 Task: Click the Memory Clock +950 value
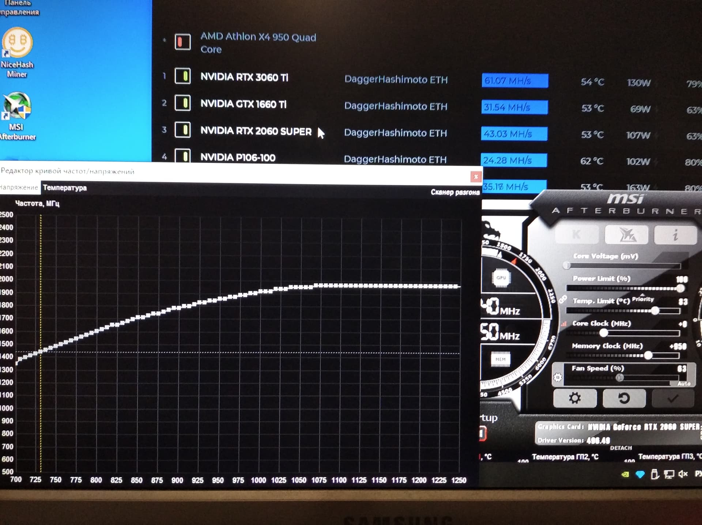(678, 346)
